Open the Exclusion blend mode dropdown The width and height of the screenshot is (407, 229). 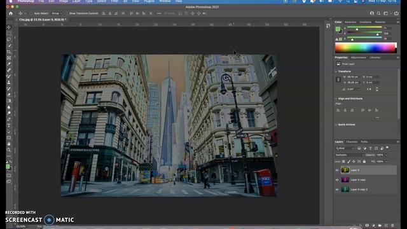tap(349, 155)
